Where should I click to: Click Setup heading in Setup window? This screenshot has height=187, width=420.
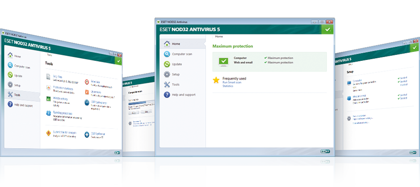[350, 72]
